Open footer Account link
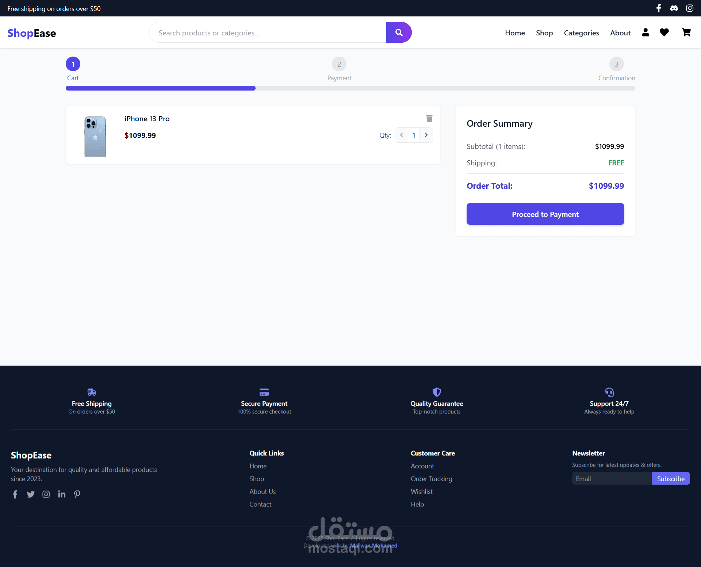Screen dimensions: 701x567 [422, 466]
